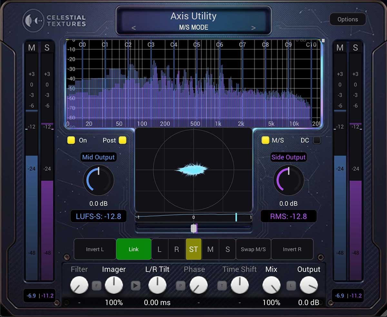
Task: Click the Mix knob
Action: click(271, 285)
